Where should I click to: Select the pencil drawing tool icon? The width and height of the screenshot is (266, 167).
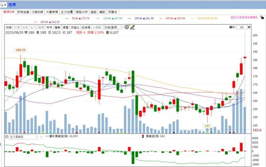click(133, 27)
